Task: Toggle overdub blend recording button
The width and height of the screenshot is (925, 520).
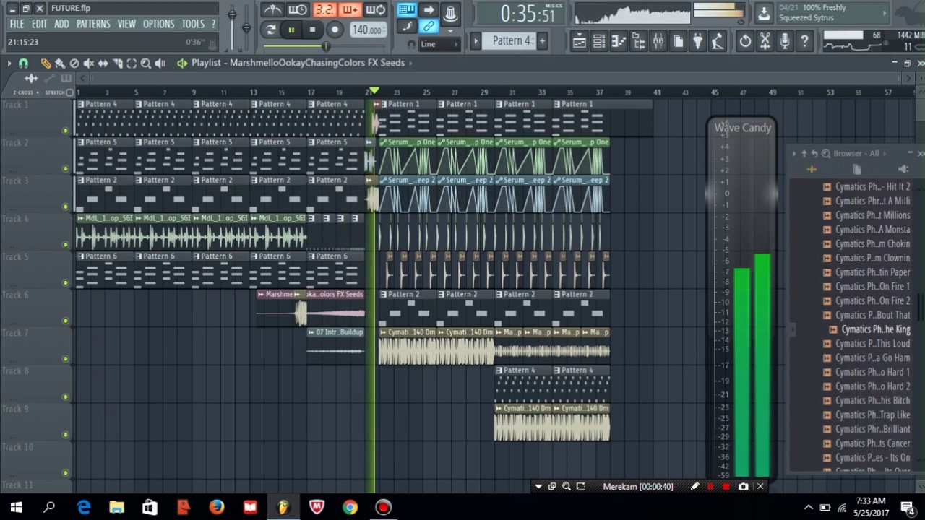Action: pos(350,9)
